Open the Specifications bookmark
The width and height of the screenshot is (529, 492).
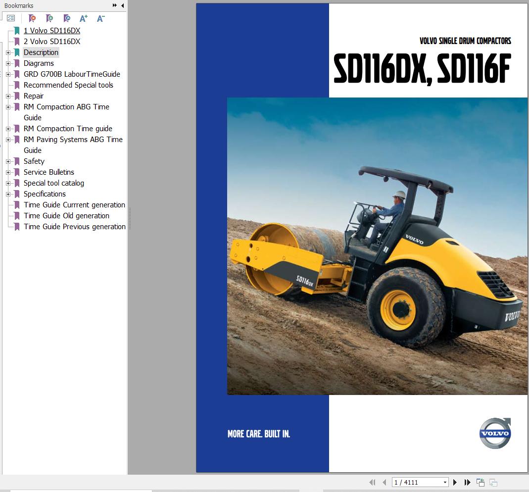(45, 194)
